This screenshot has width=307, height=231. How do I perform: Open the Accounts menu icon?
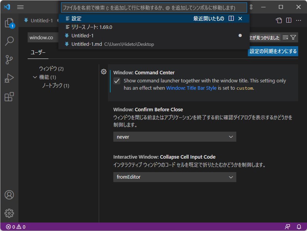tap(9, 195)
